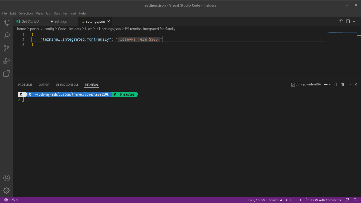Maximize the terminal panel with the chevron
Viewport: 361px width, 203px height.
pos(350,84)
